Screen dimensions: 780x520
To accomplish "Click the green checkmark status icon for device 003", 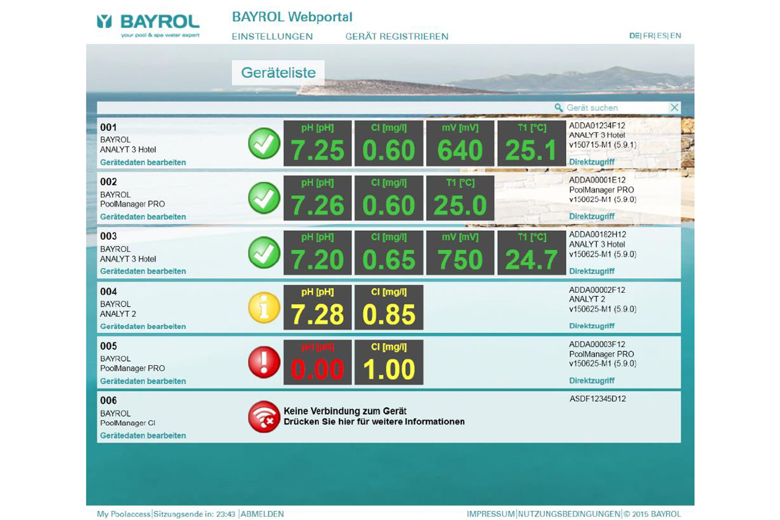I will tap(264, 253).
